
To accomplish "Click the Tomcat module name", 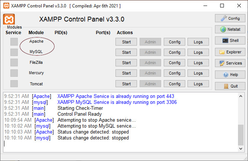I will (36, 84).
